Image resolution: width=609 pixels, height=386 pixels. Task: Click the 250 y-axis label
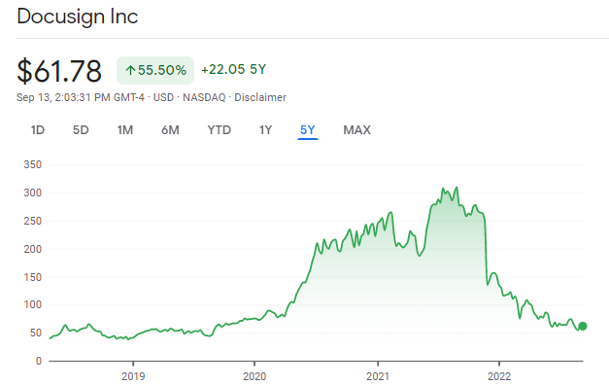point(33,221)
